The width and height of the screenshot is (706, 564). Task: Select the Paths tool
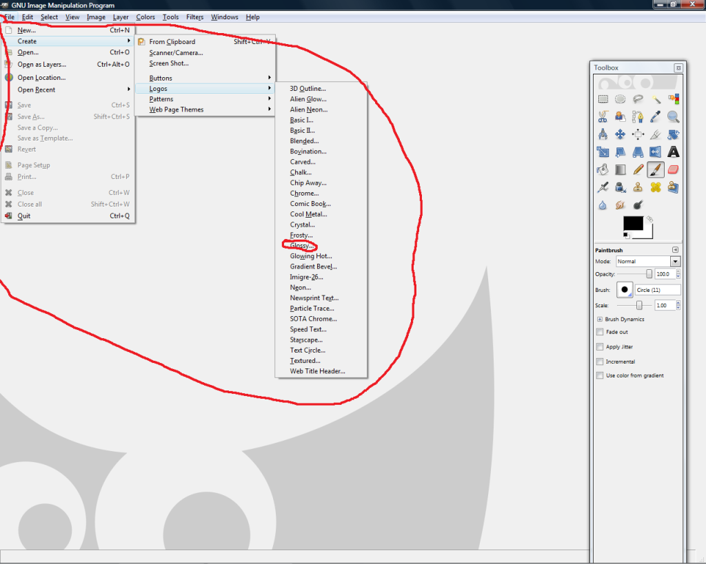[x=638, y=116]
